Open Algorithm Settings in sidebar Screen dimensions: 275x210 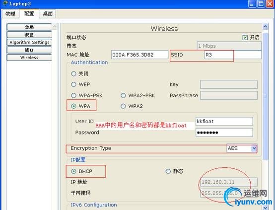point(29,42)
